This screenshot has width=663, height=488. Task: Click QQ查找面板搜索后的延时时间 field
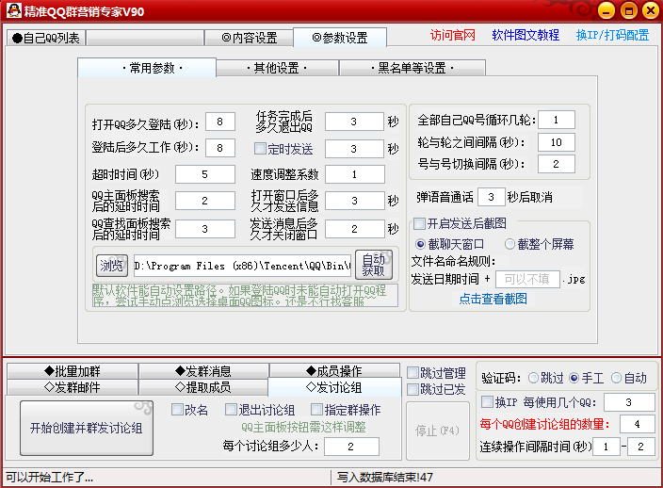pos(205,229)
